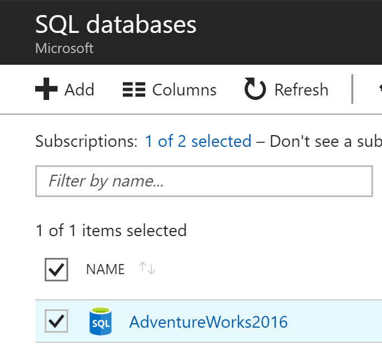Click the sort arrows beside NAME
The width and height of the screenshot is (382, 345).
147,268
